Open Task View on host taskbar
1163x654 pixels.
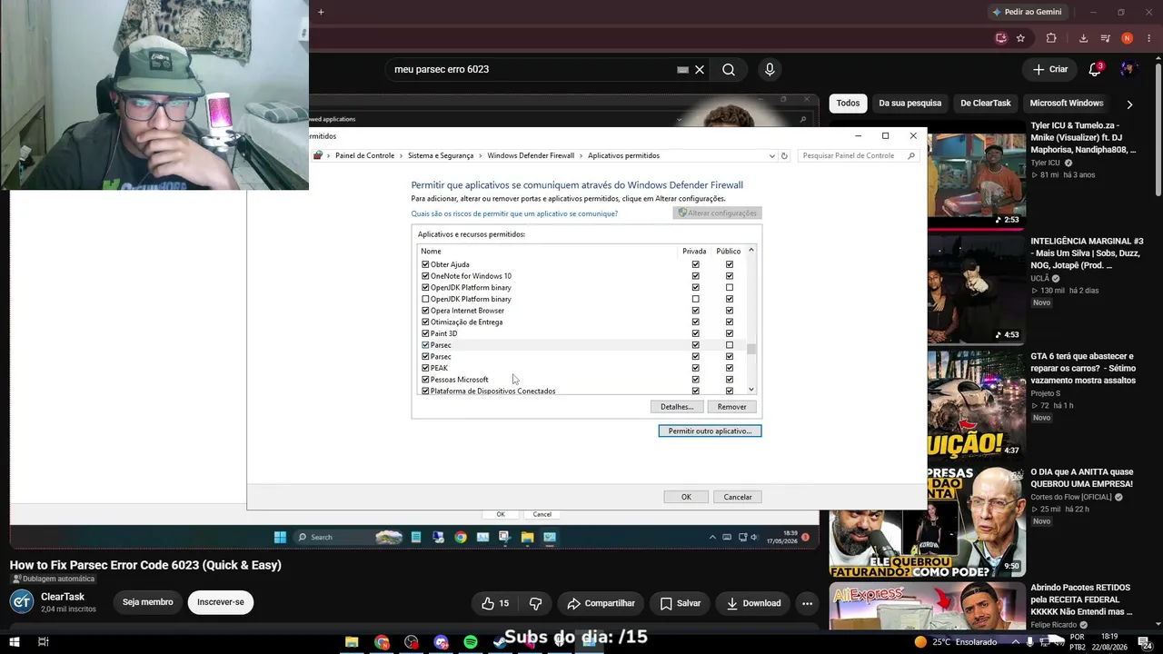pyautogui.click(x=43, y=642)
